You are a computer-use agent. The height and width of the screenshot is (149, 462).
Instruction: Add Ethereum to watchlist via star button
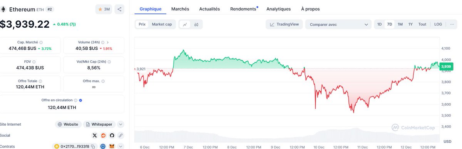pos(104,10)
